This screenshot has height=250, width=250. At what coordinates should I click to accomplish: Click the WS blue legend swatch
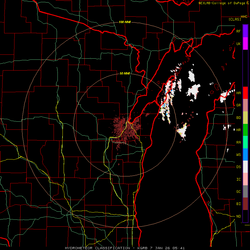click(x=245, y=154)
